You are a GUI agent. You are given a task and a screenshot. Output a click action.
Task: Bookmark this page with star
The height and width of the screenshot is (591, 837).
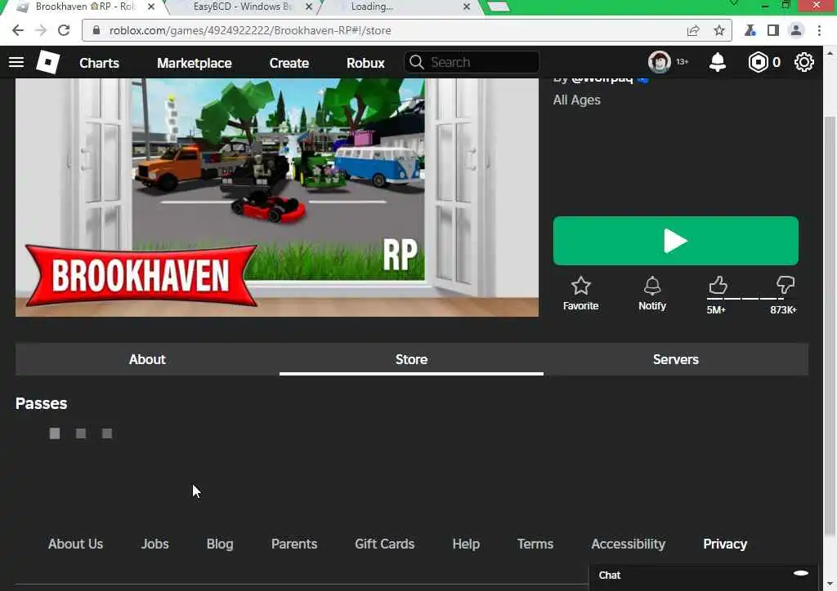[x=719, y=30]
